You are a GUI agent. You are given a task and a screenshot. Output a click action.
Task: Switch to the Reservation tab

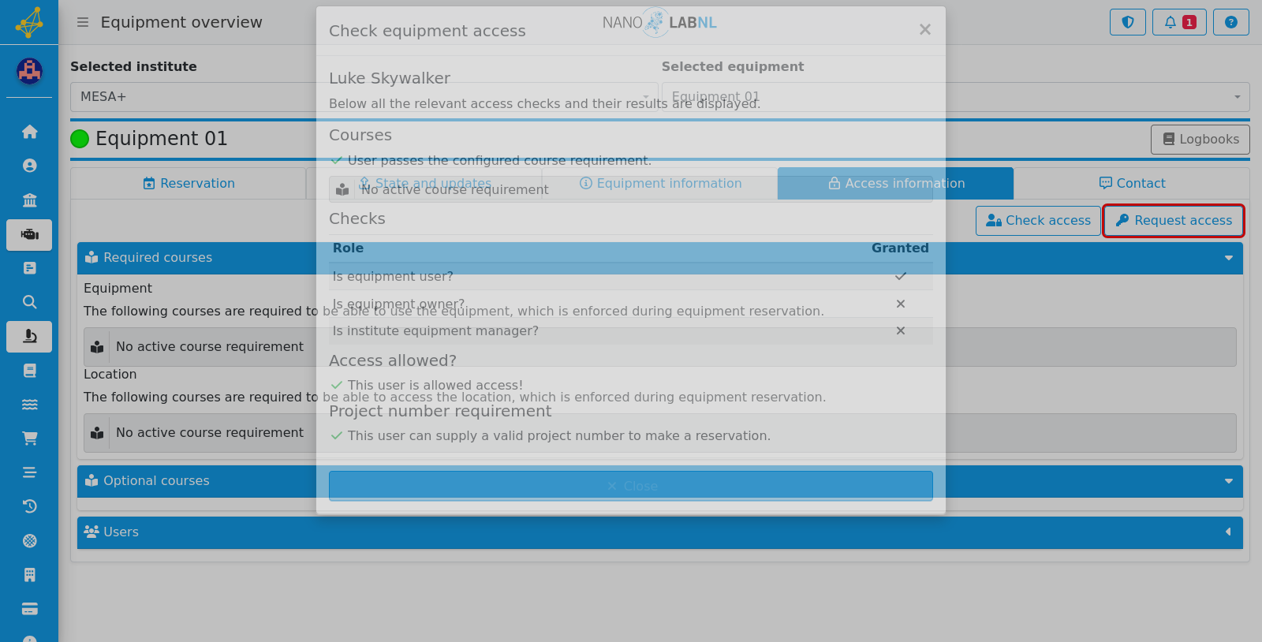(189, 184)
